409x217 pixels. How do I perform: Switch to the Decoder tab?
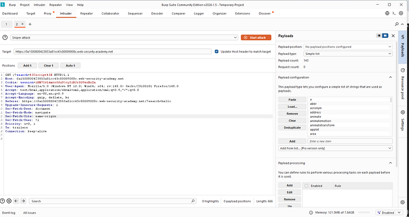157,13
